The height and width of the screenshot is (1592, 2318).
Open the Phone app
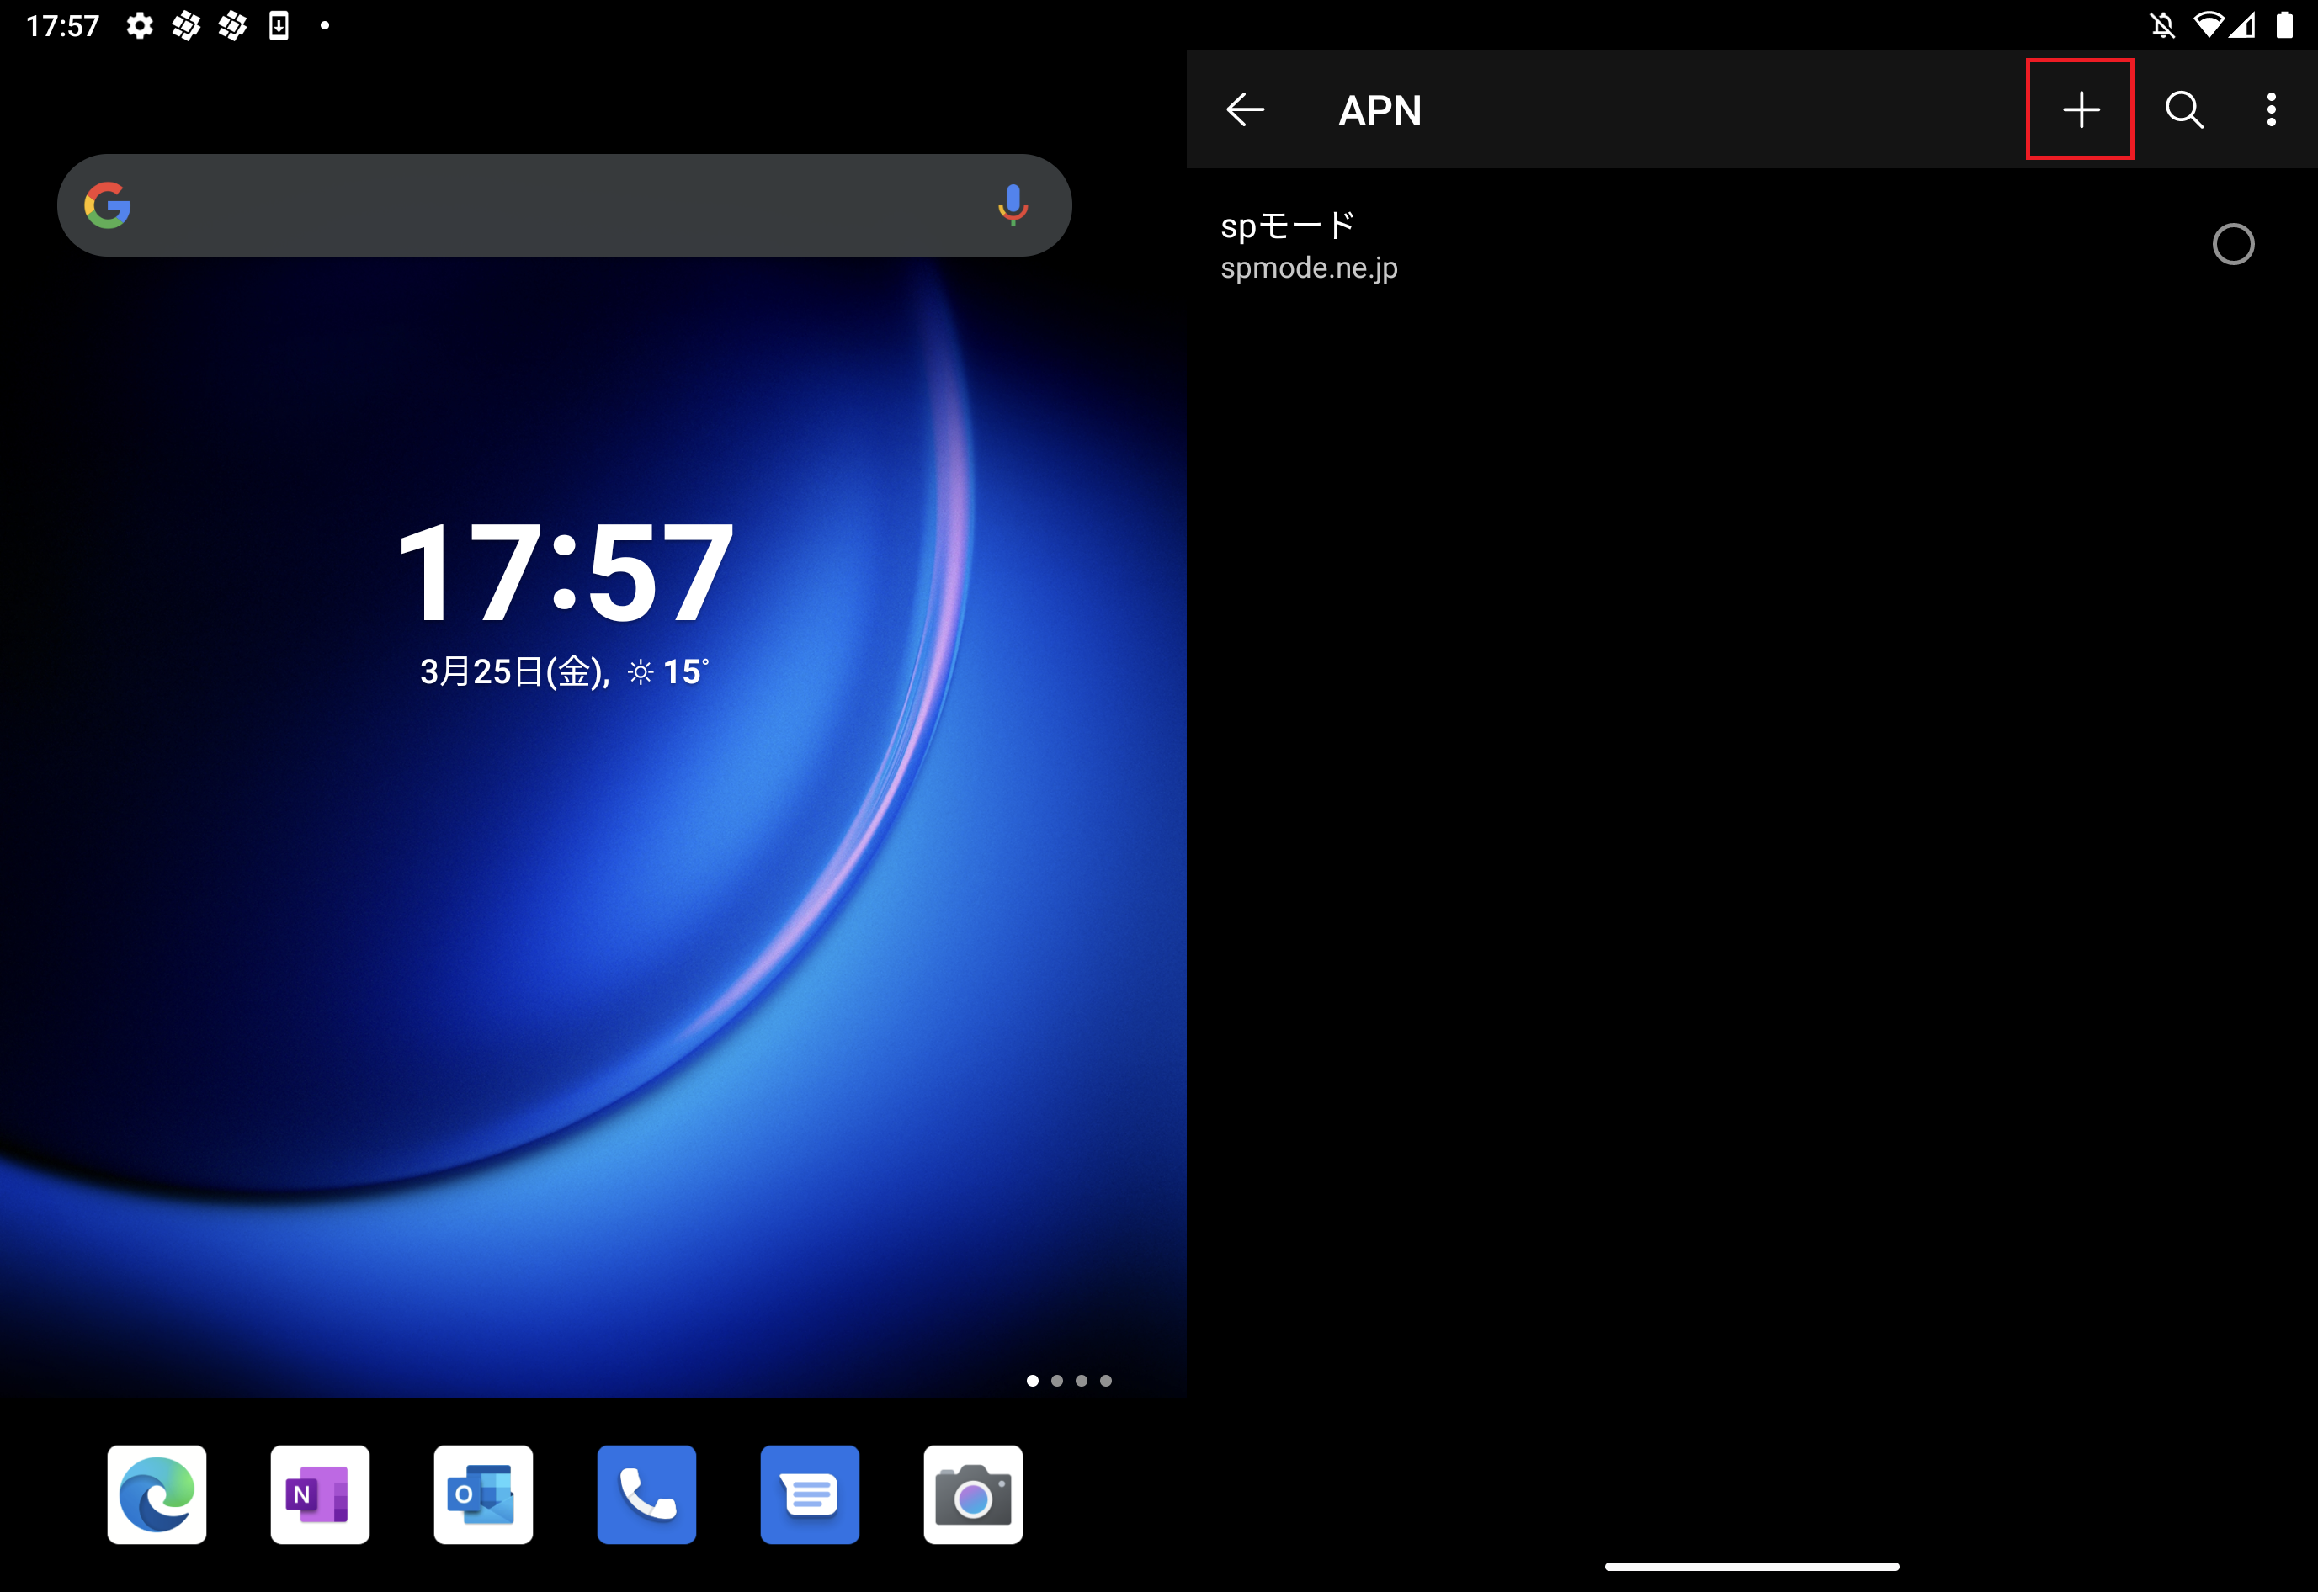coord(646,1494)
